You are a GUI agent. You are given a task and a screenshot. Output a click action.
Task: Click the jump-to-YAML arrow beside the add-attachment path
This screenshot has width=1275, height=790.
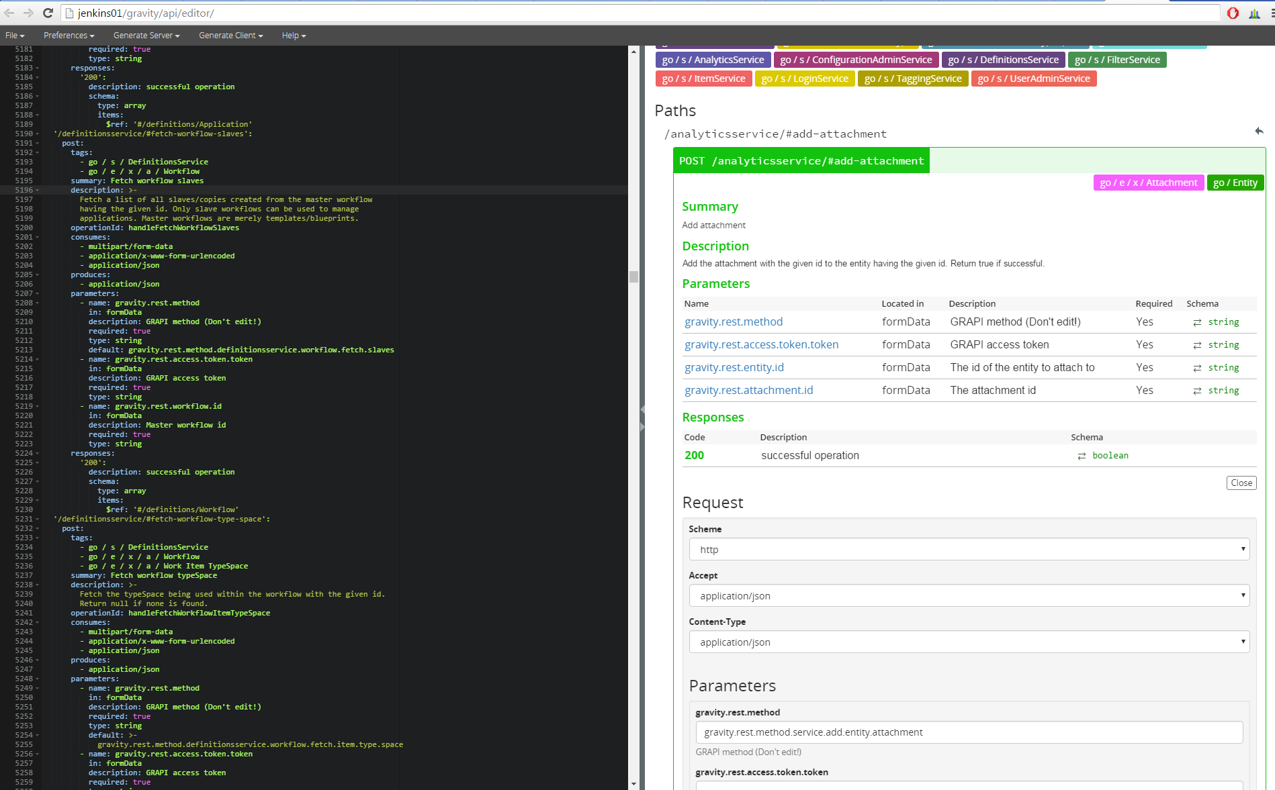pyautogui.click(x=1259, y=131)
